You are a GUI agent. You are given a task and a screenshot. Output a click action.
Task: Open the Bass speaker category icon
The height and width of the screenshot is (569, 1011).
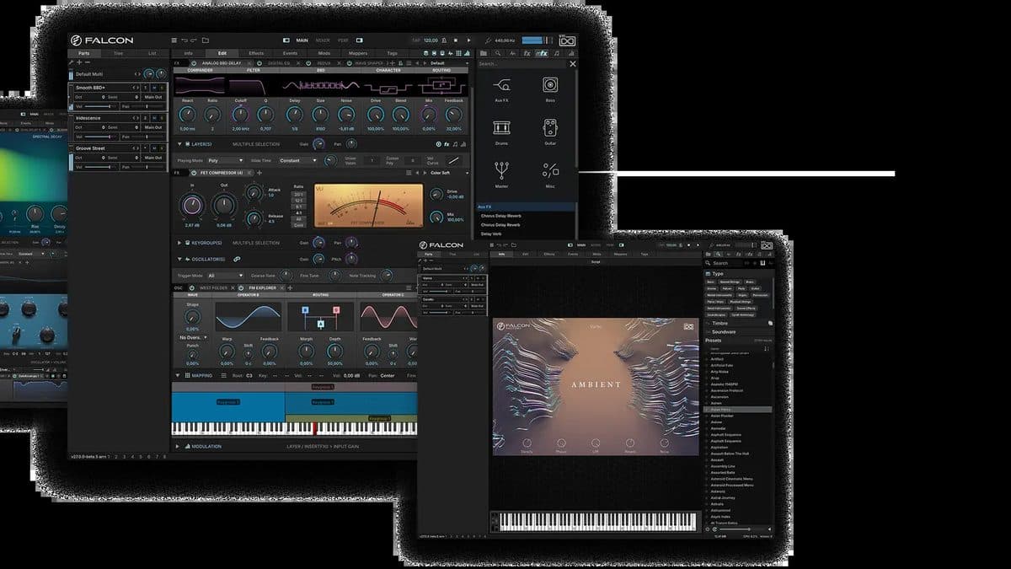click(x=550, y=84)
